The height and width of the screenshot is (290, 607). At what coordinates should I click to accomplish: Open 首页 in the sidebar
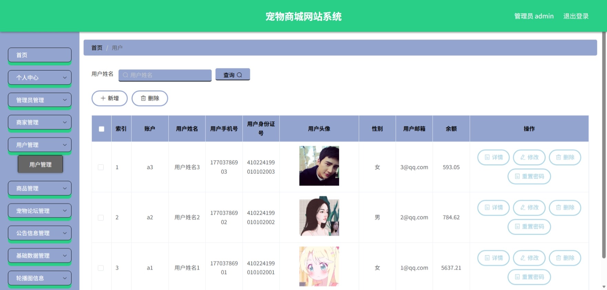(40, 55)
